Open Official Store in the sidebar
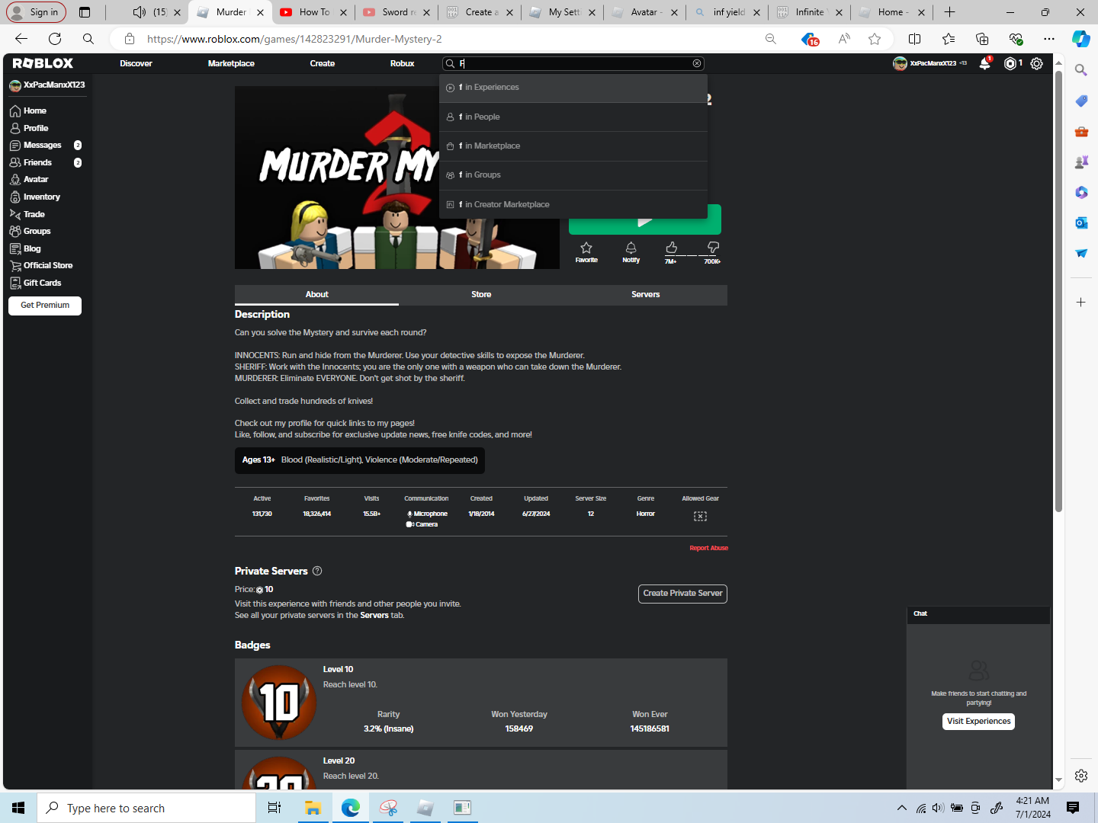The width and height of the screenshot is (1098, 823). point(41,265)
